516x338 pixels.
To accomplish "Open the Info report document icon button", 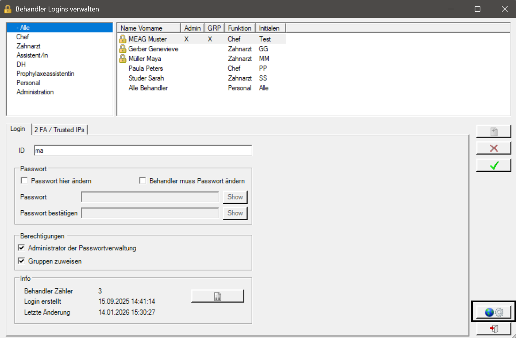I will 217,296.
